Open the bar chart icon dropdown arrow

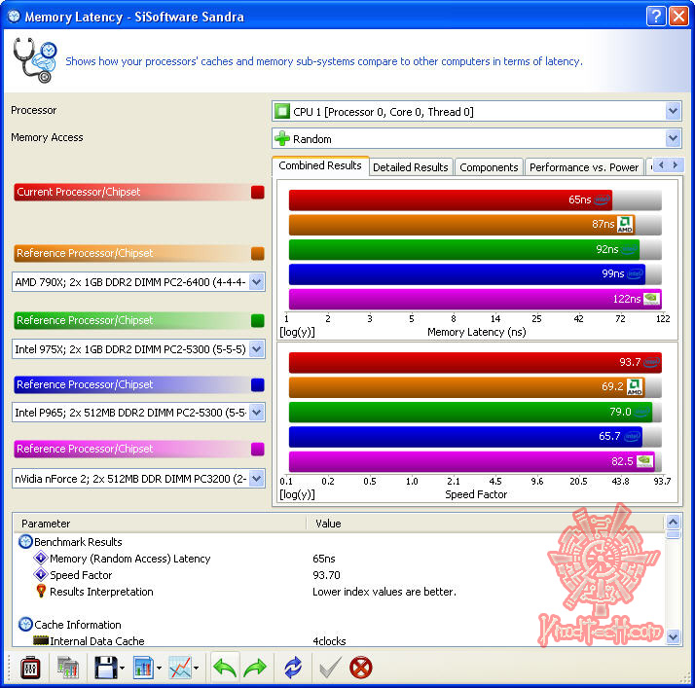[x=159, y=669]
